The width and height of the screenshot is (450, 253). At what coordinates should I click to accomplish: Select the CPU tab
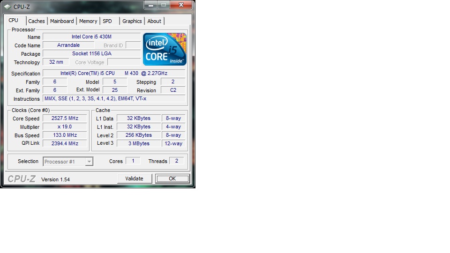pos(13,20)
